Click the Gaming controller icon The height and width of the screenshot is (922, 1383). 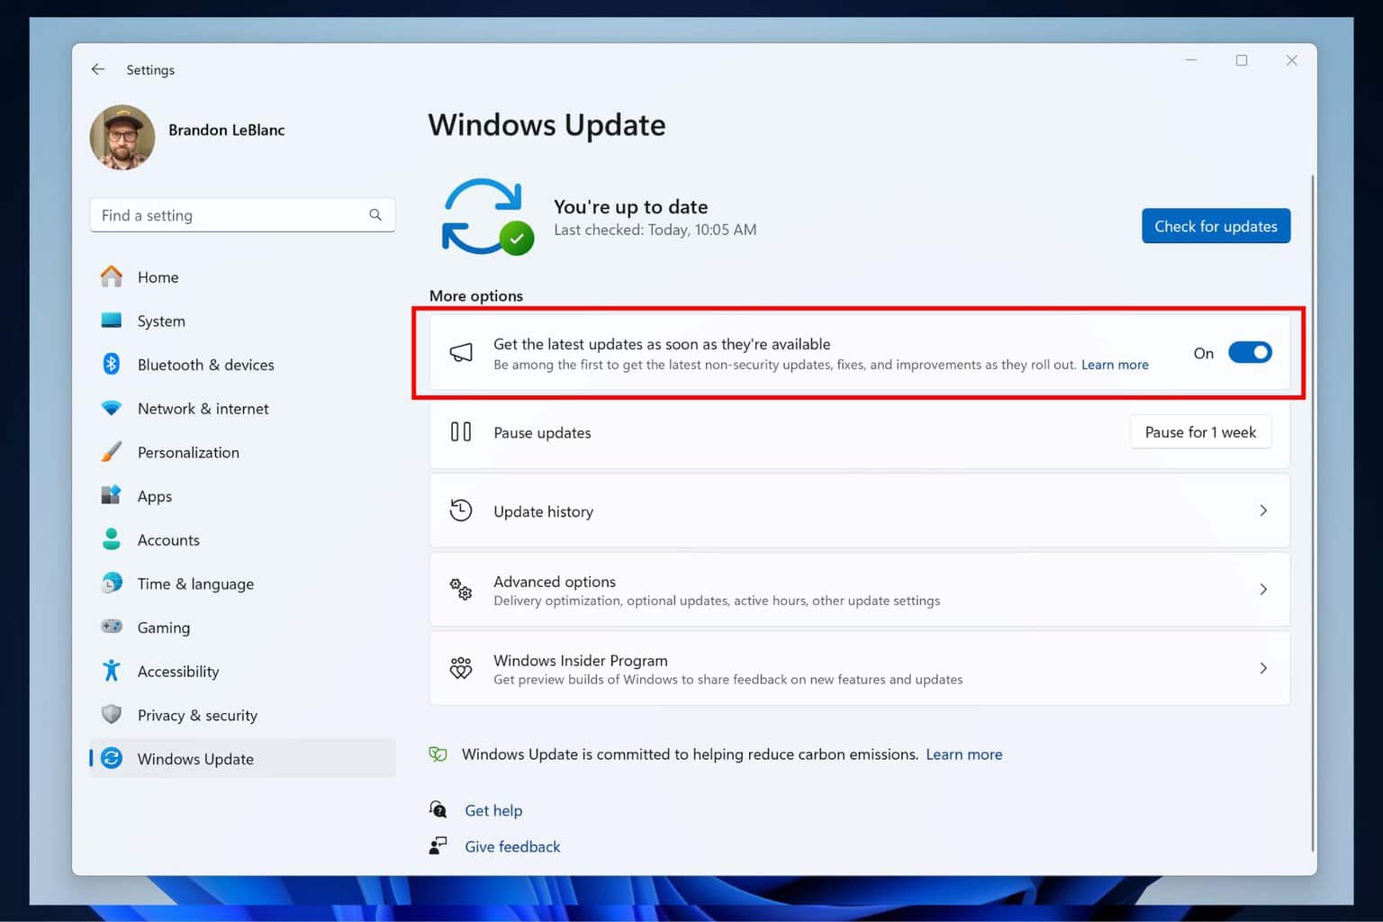[112, 627]
